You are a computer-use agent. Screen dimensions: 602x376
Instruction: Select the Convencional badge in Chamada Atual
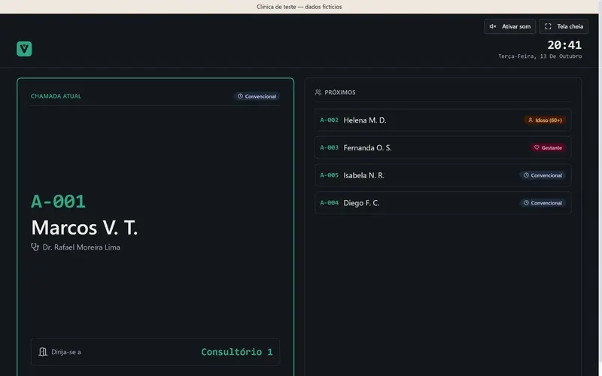257,96
